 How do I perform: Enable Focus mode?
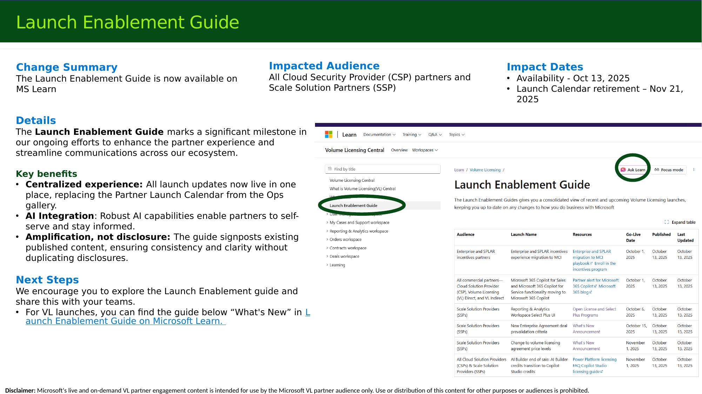click(669, 170)
